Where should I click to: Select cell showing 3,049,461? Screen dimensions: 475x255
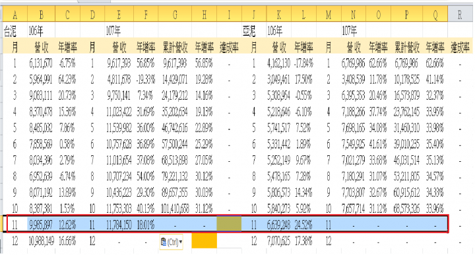[x=278, y=79]
